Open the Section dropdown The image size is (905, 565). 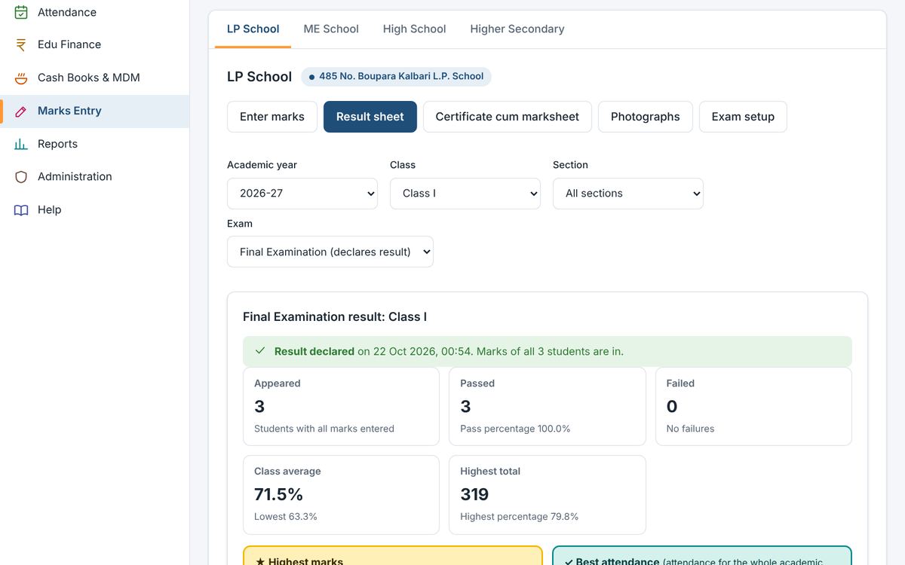click(x=628, y=194)
